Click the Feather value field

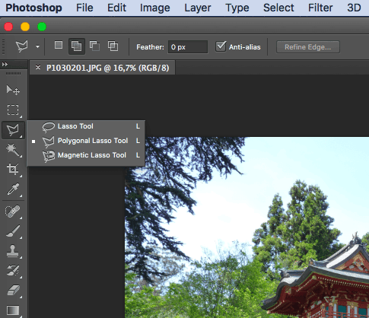pos(188,47)
